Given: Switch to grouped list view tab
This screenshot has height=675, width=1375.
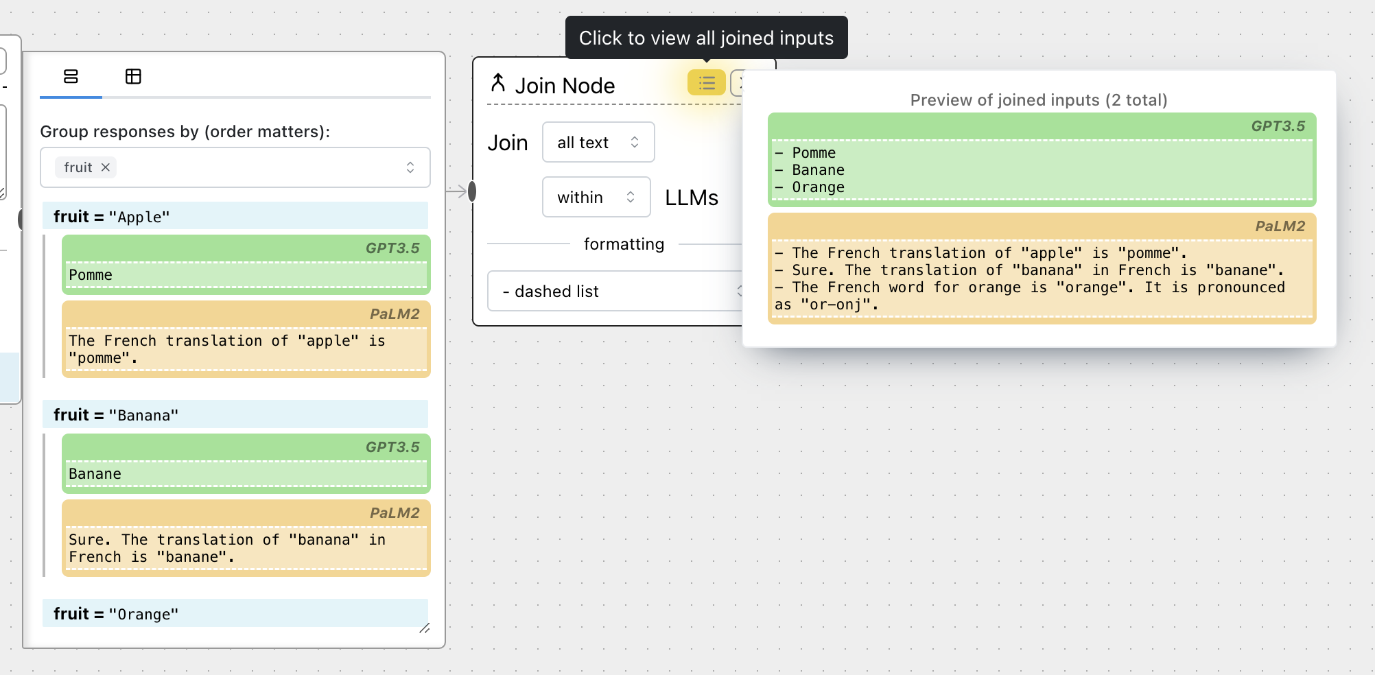Looking at the screenshot, I should click(71, 76).
